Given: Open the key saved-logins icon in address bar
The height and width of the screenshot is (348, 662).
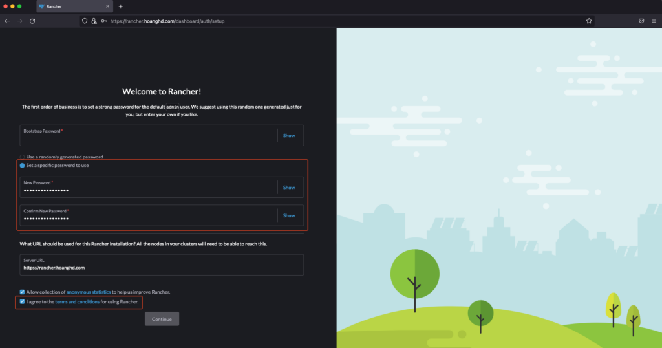Looking at the screenshot, I should (104, 21).
